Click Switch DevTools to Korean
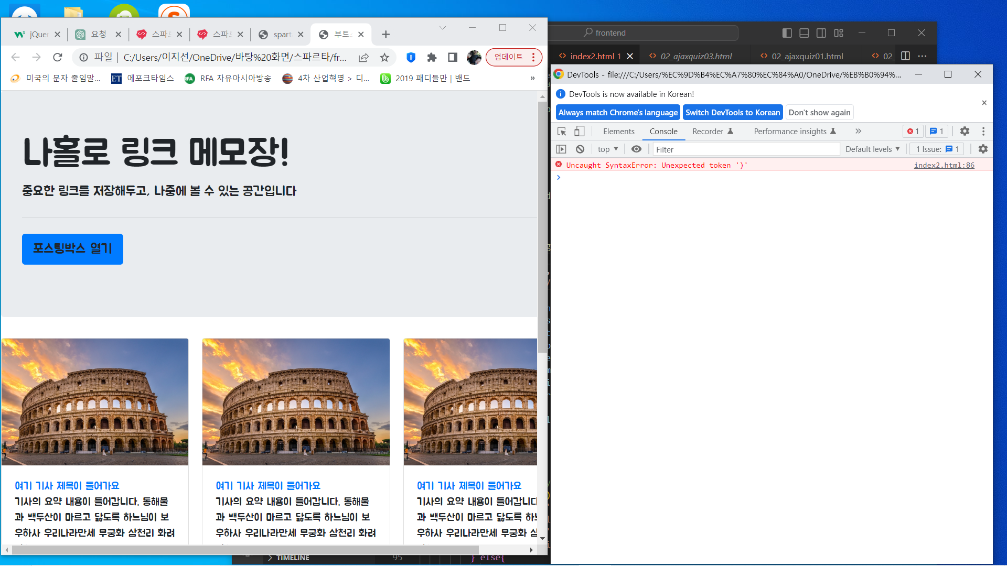Viewport: 1007px width, 566px height. pos(733,113)
